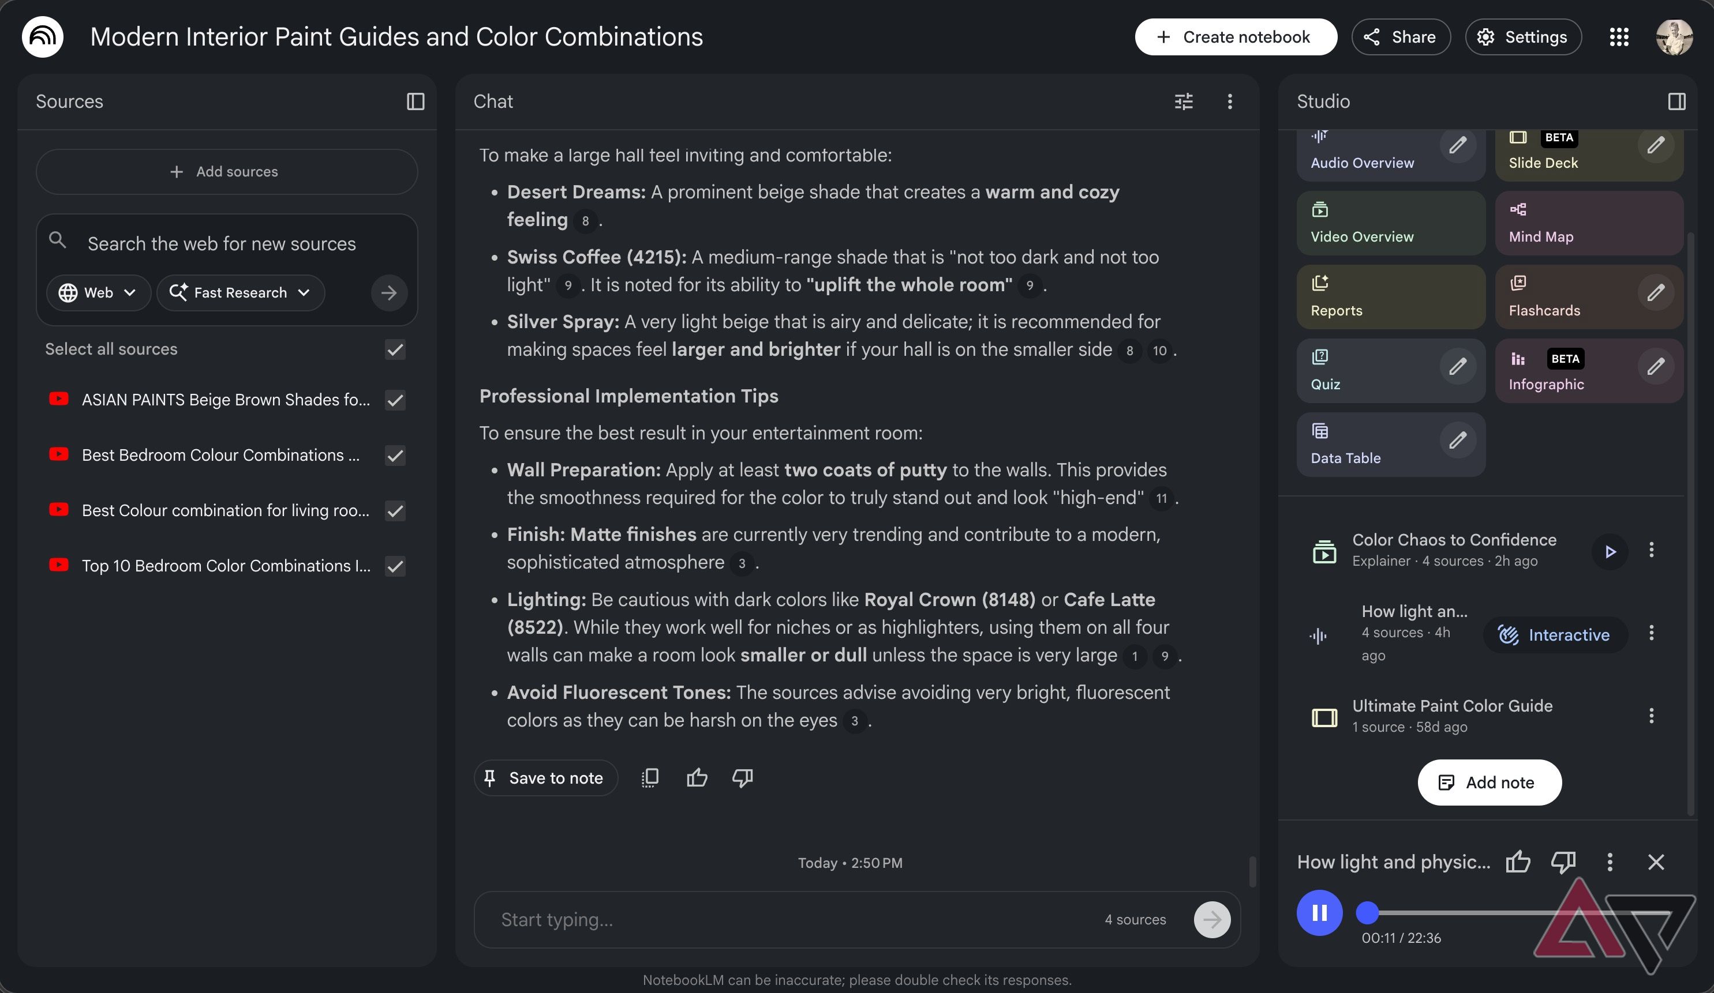Uncheck ASIAN PAINTS Beige Brown source
Screen dimensions: 1714x993
click(x=395, y=400)
